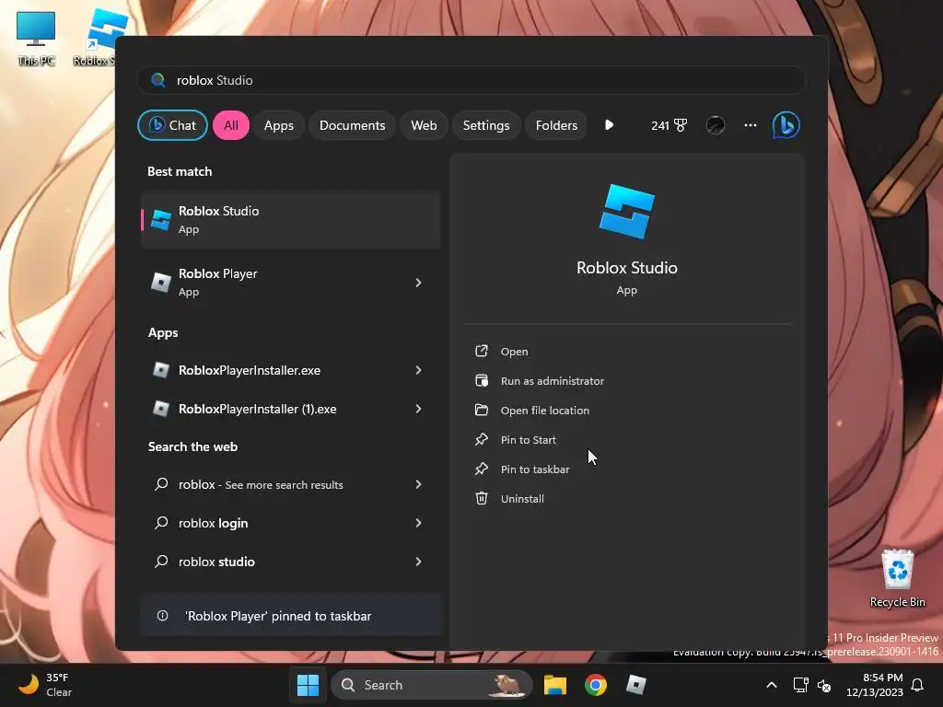Image resolution: width=943 pixels, height=707 pixels.
Task: Expand the Roblox Player result chevron
Action: [x=419, y=282]
